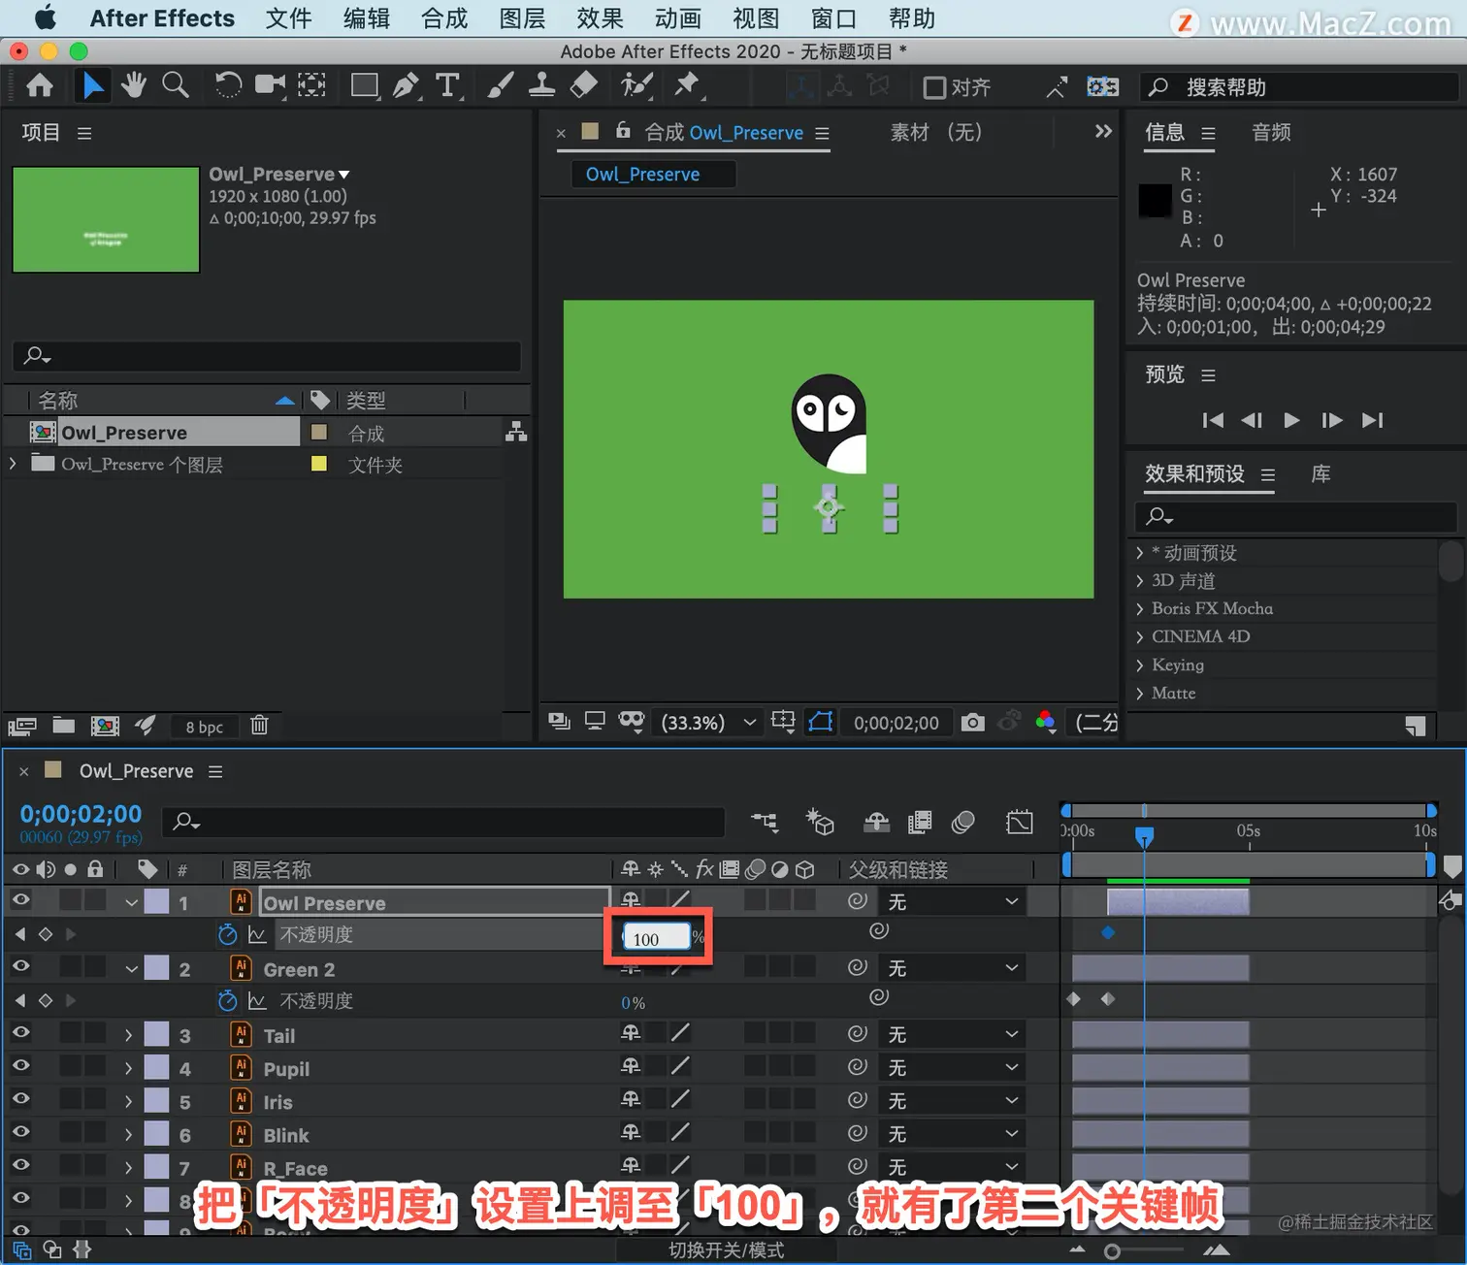Create new folder in Project panel

(64, 725)
